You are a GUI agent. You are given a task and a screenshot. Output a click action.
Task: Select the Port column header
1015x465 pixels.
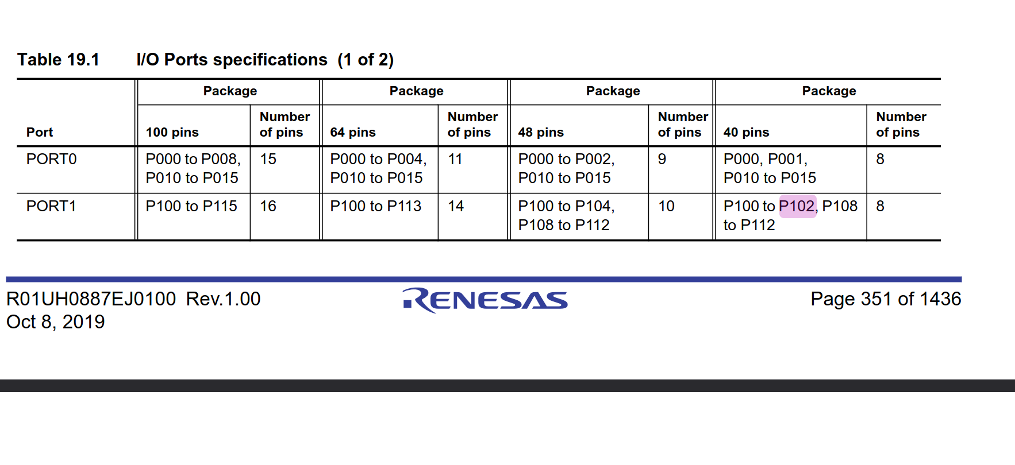[40, 133]
